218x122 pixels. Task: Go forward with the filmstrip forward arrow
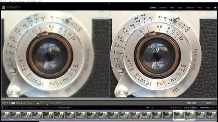18,108
